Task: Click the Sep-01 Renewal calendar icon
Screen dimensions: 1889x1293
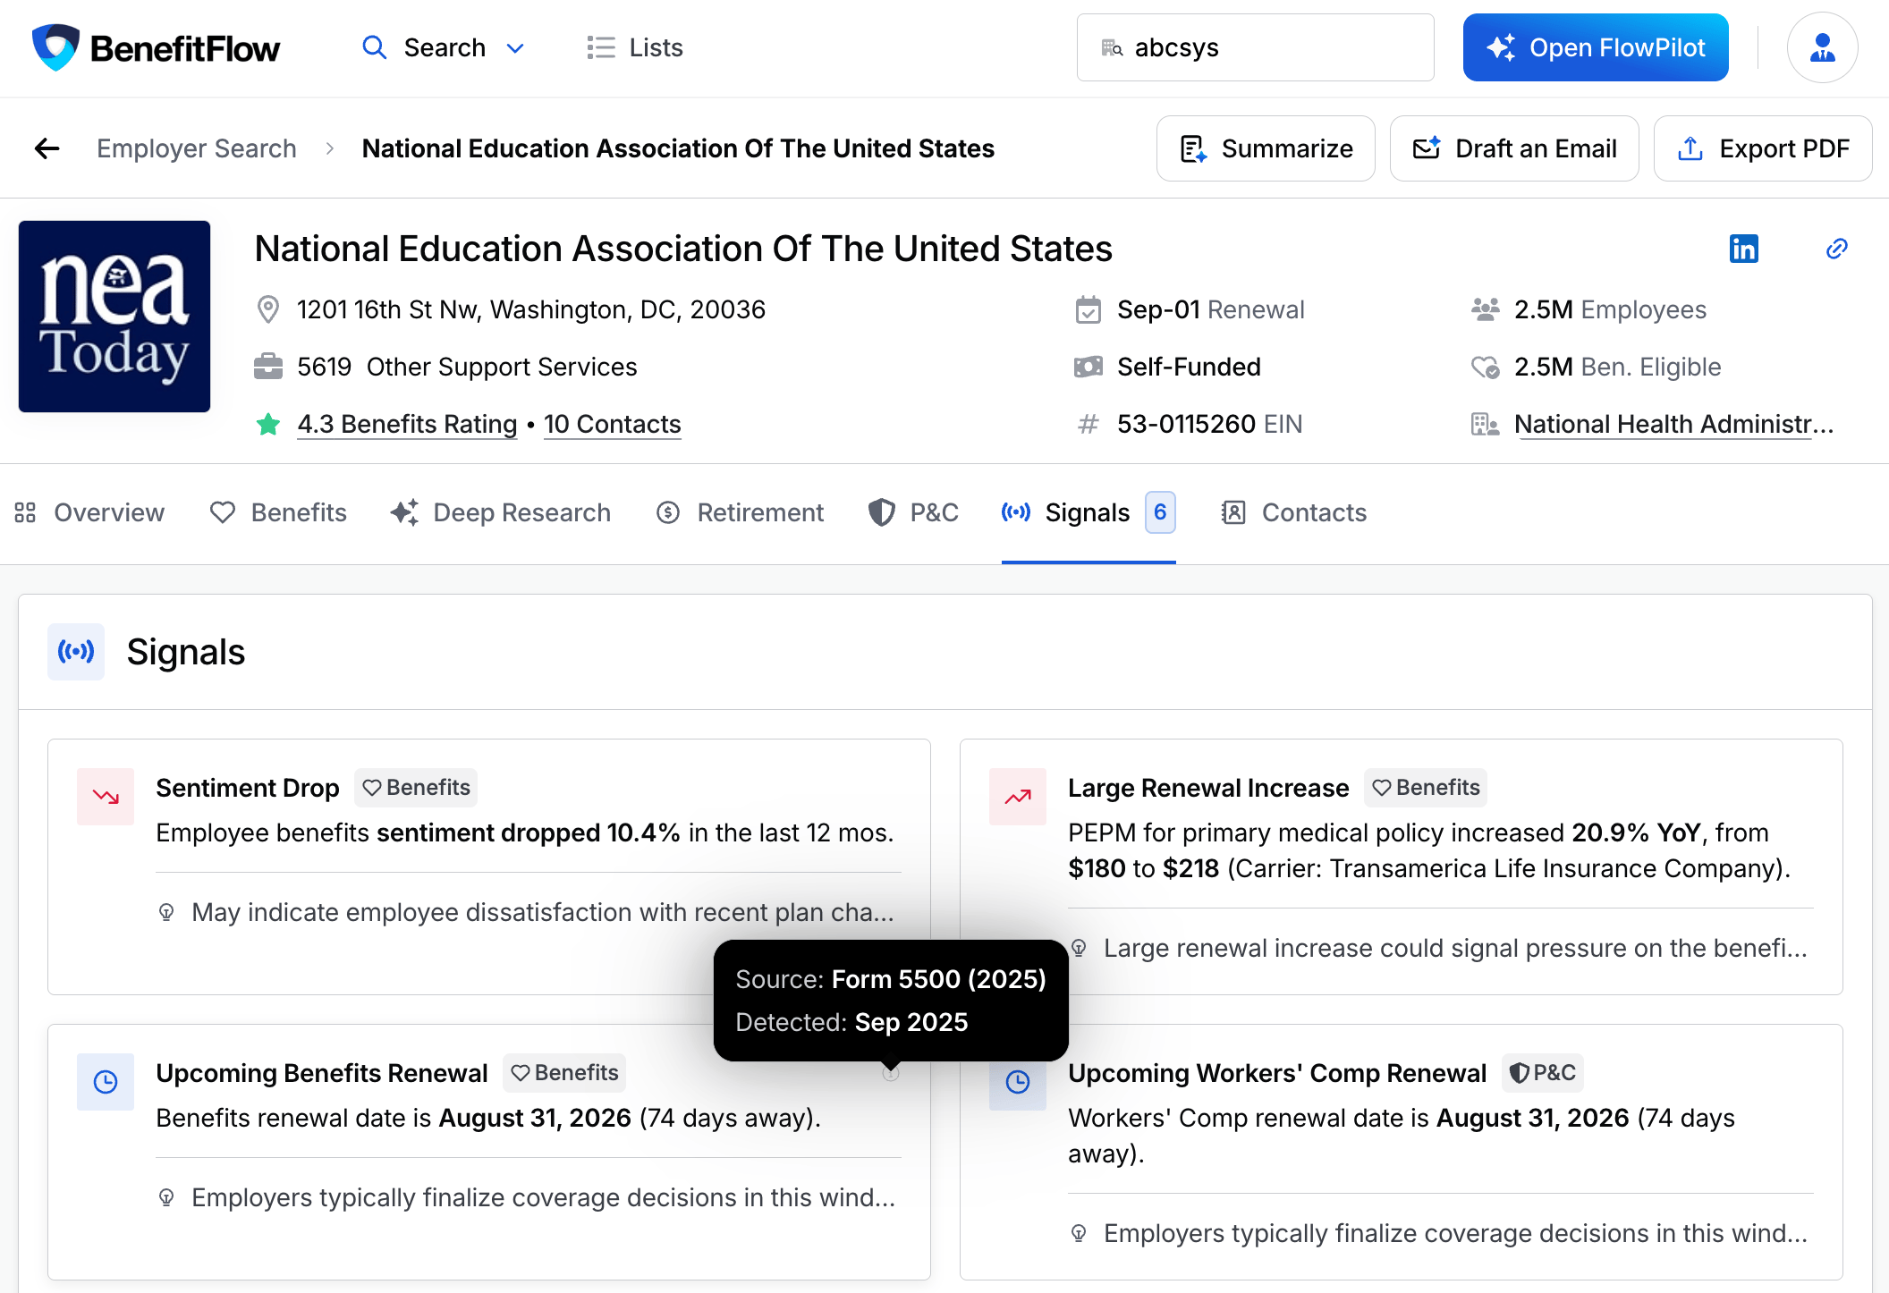Action: click(x=1088, y=309)
